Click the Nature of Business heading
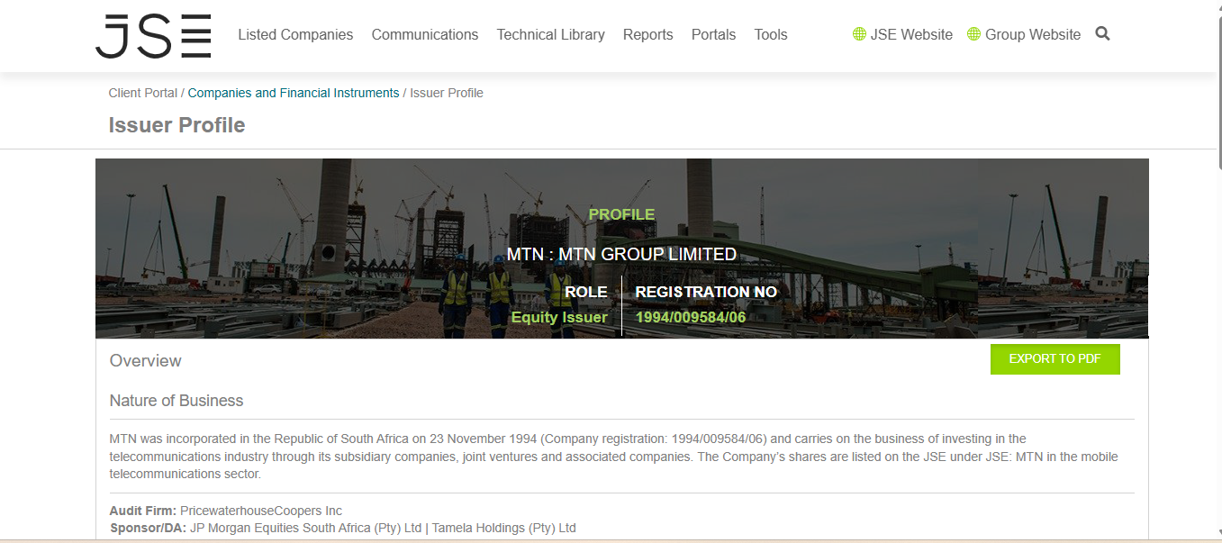 177,401
